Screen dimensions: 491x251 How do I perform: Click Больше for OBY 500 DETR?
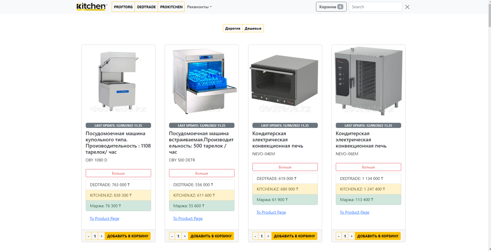click(x=202, y=173)
